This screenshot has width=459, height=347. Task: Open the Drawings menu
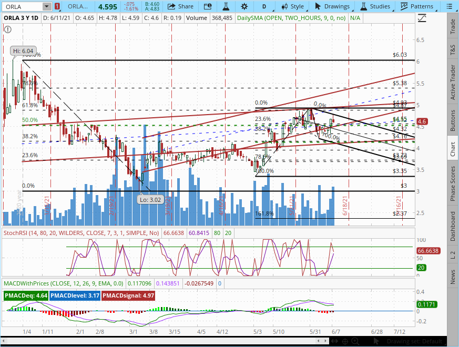coord(332,6)
